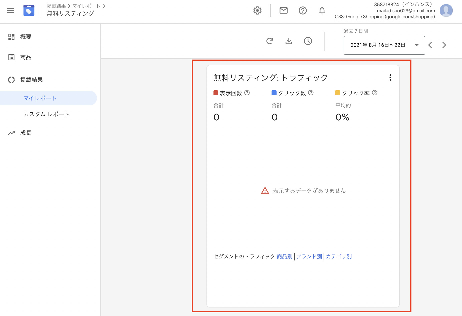The width and height of the screenshot is (462, 316).
Task: Open the traffic card three-dot menu
Action: pyautogui.click(x=390, y=78)
